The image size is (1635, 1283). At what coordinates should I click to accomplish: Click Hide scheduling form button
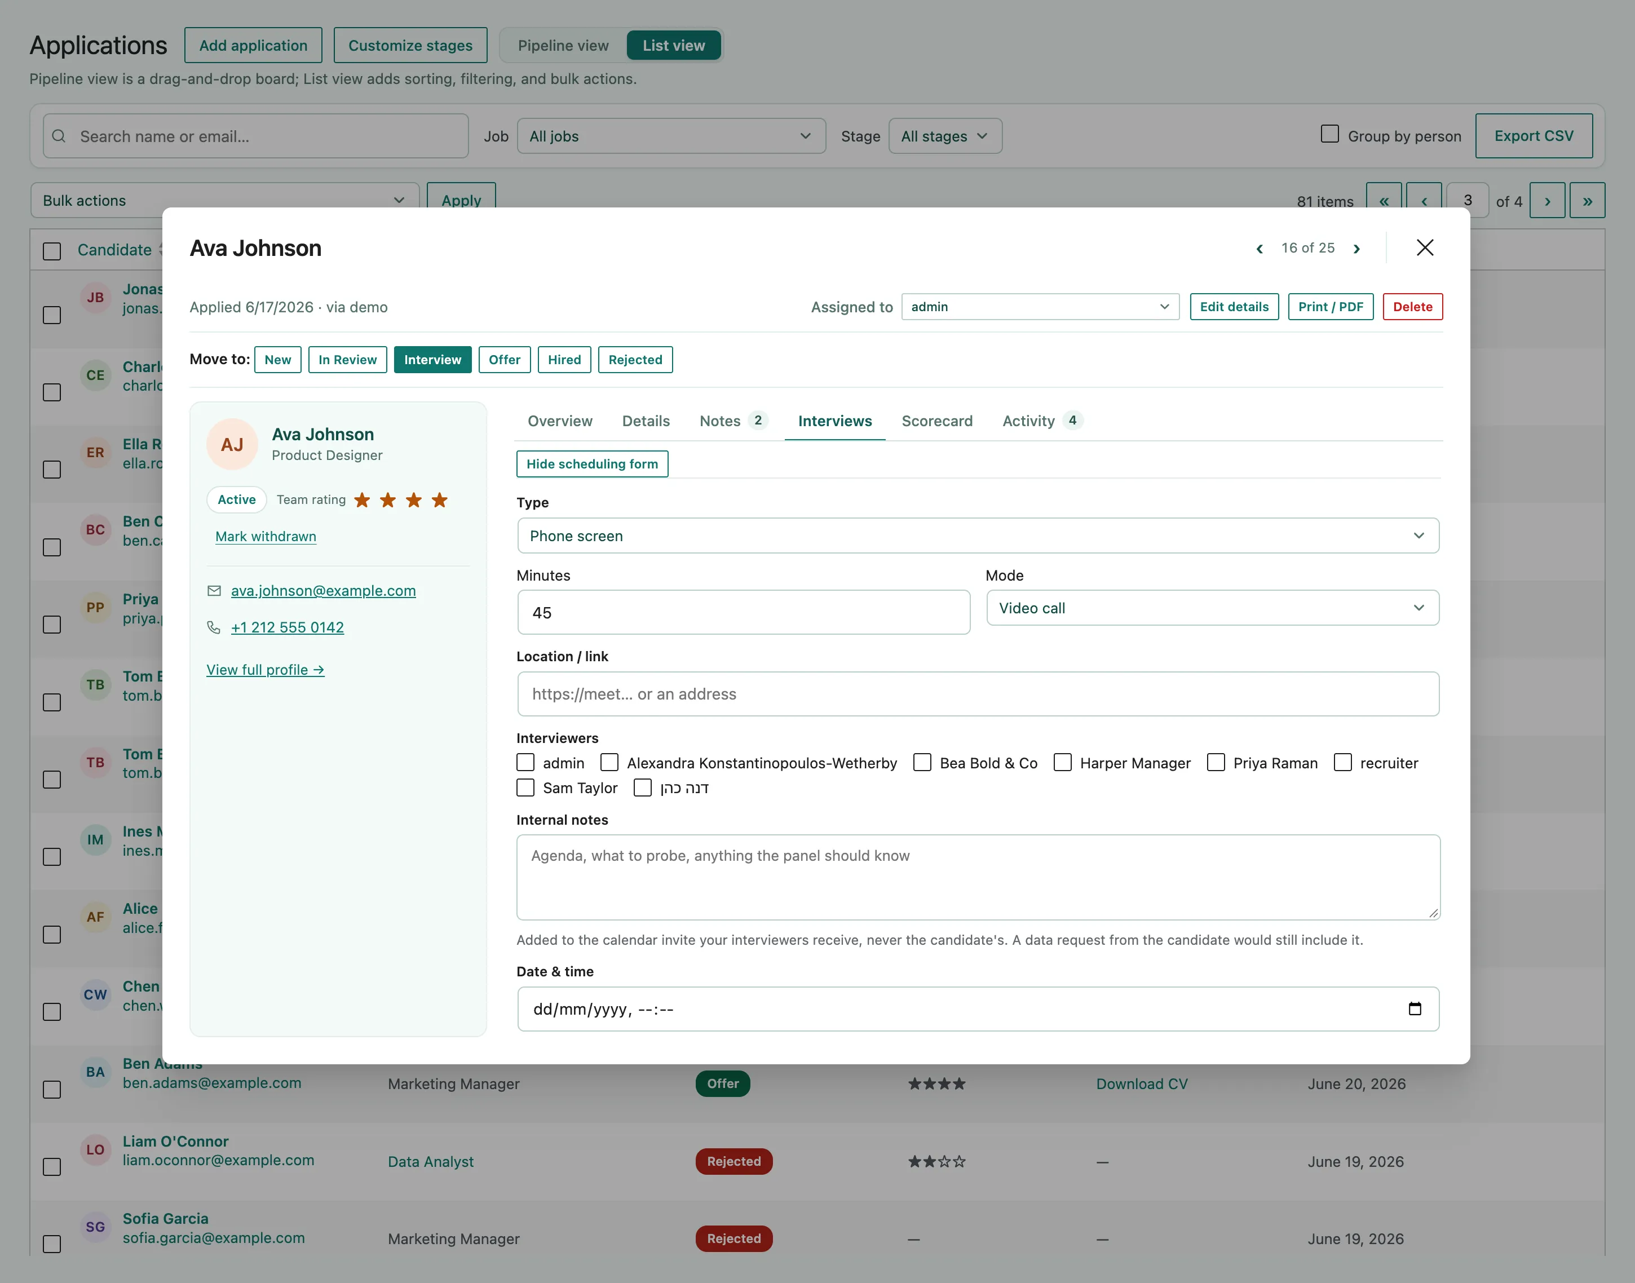[x=592, y=464]
